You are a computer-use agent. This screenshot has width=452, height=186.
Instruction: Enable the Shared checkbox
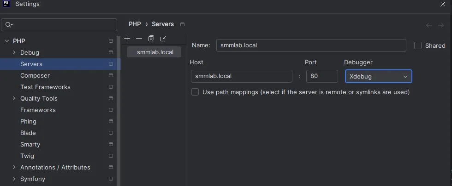(418, 45)
